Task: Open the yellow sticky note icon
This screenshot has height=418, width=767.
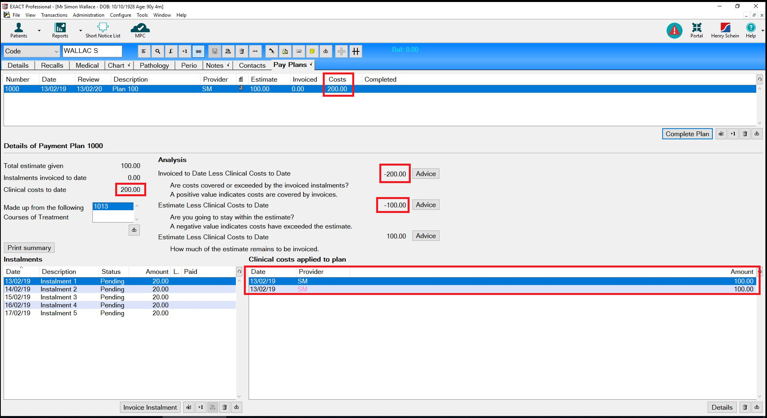Action: tap(312, 51)
